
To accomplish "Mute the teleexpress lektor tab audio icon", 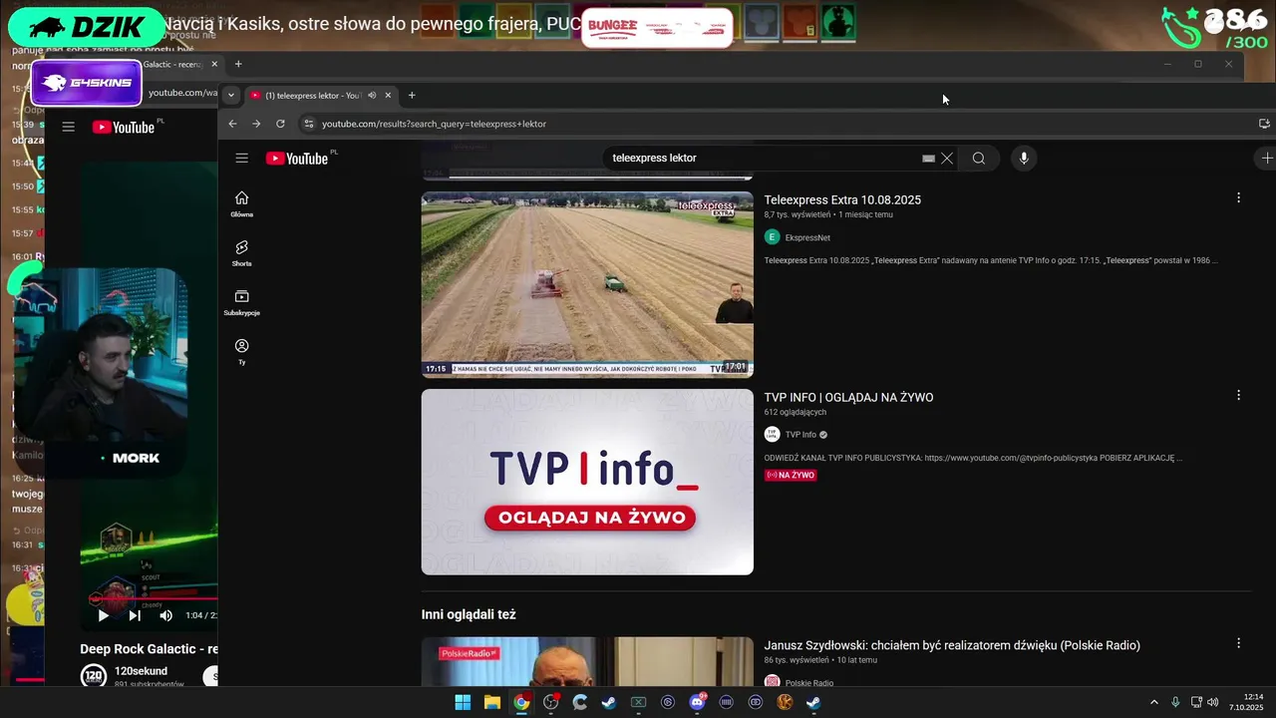I will 372,96.
